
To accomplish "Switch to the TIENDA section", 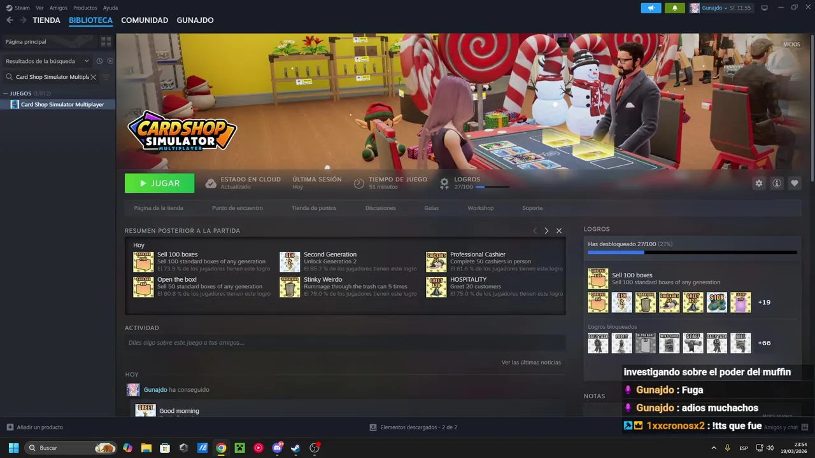I will pyautogui.click(x=46, y=20).
